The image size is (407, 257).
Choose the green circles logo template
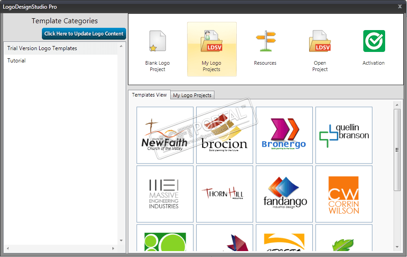(x=165, y=238)
